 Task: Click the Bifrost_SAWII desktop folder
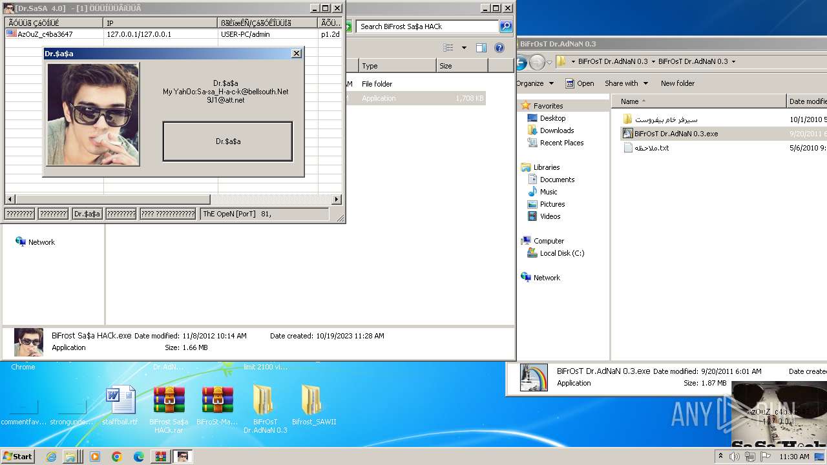[x=314, y=406]
